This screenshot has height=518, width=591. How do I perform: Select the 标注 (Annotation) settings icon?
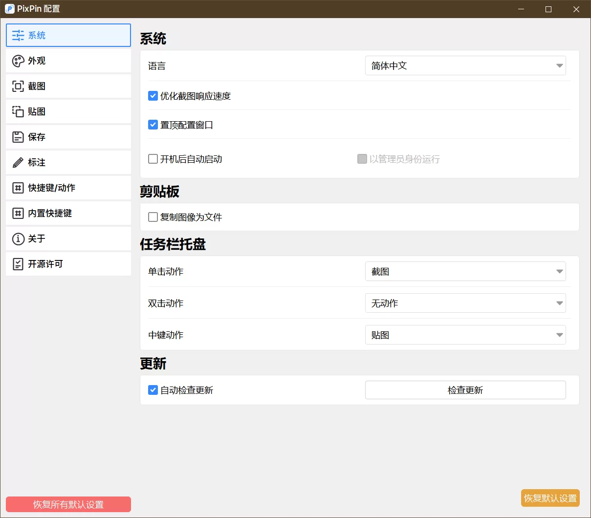pyautogui.click(x=19, y=162)
